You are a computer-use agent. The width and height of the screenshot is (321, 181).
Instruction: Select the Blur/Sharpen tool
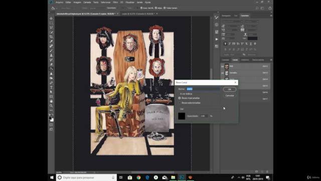tap(51, 74)
